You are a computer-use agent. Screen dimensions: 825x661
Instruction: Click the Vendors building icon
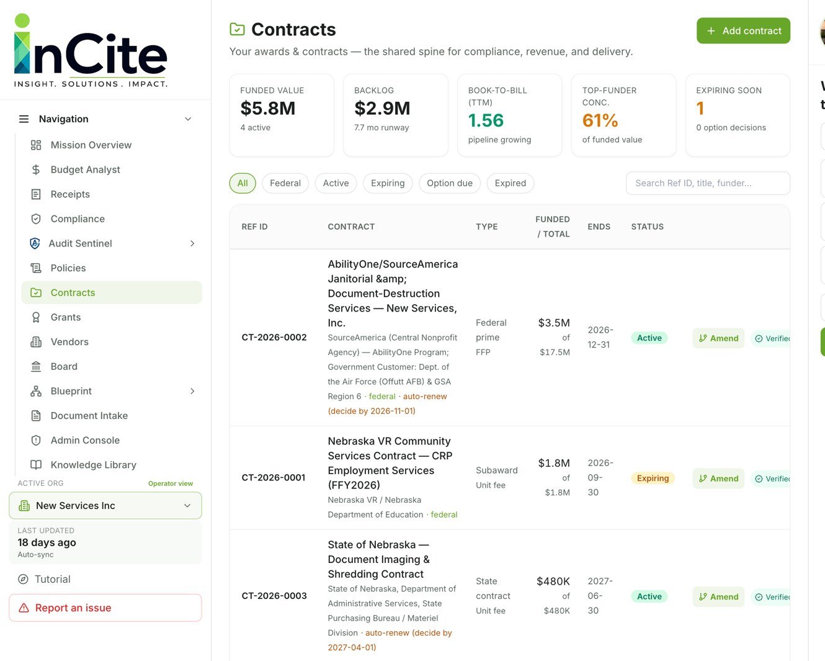[36, 342]
